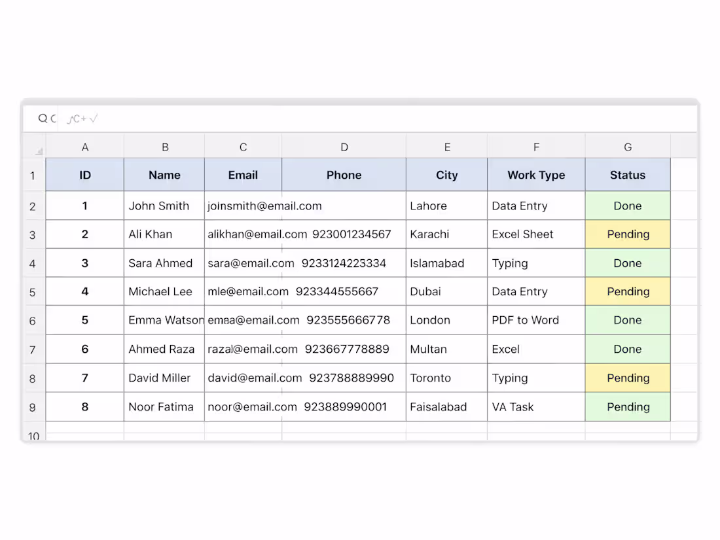Select Ali Khan's "Pending" status cell

coord(628,234)
